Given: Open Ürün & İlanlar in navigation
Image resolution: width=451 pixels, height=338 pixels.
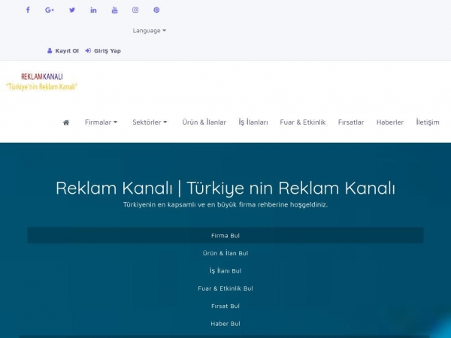Looking at the screenshot, I should pyautogui.click(x=204, y=122).
